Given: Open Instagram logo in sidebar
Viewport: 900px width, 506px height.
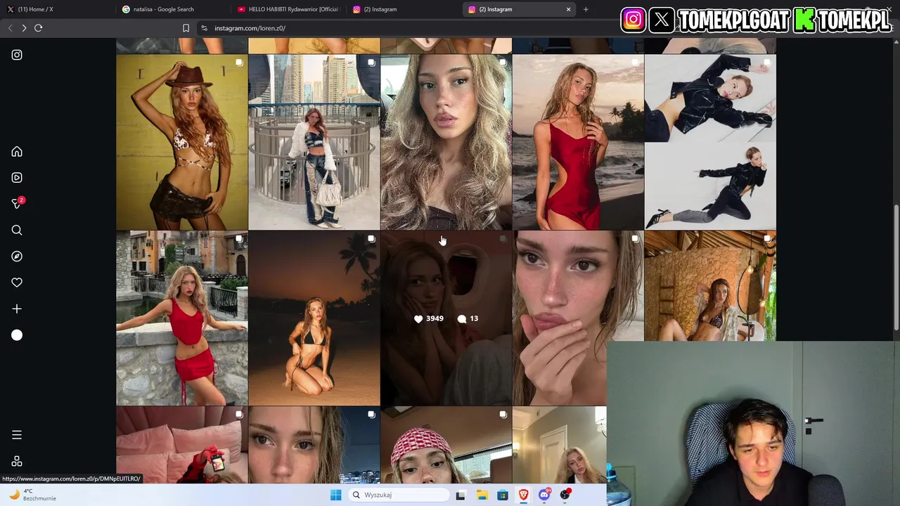Looking at the screenshot, I should (17, 55).
